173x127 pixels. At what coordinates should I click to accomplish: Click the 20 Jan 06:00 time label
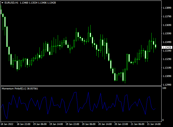tap(89, 124)
